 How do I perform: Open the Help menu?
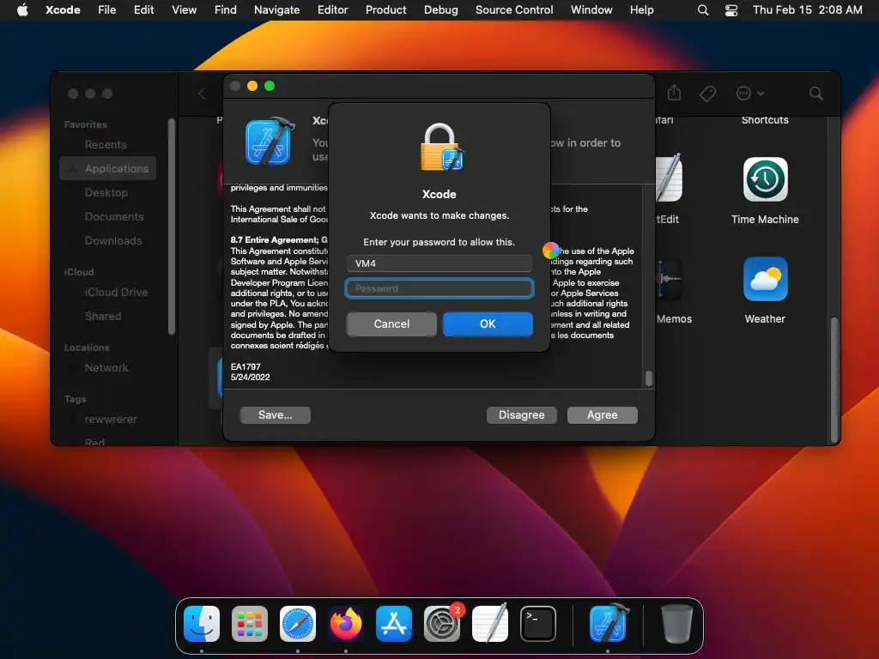click(x=641, y=9)
